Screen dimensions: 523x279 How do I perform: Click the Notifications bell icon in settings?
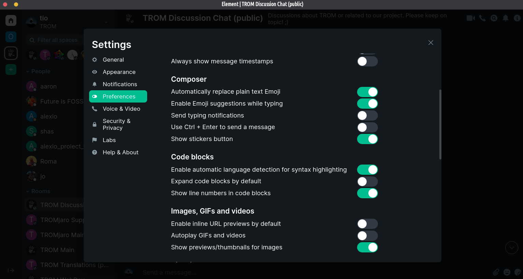point(95,84)
